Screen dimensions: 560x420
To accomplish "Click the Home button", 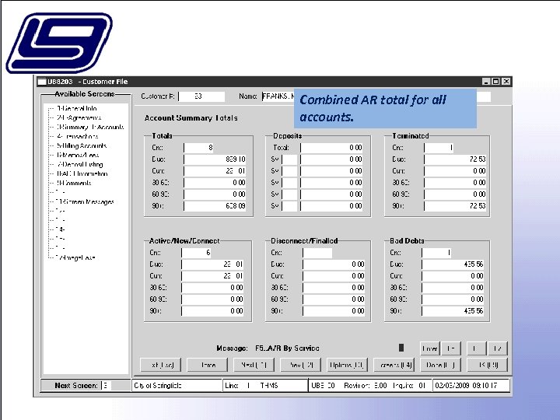I will click(x=208, y=365).
